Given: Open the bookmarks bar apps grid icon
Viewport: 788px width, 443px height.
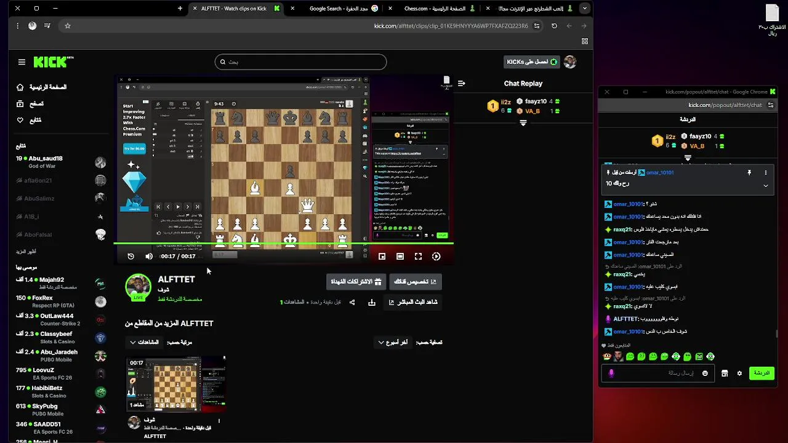Looking at the screenshot, I should pyautogui.click(x=585, y=41).
